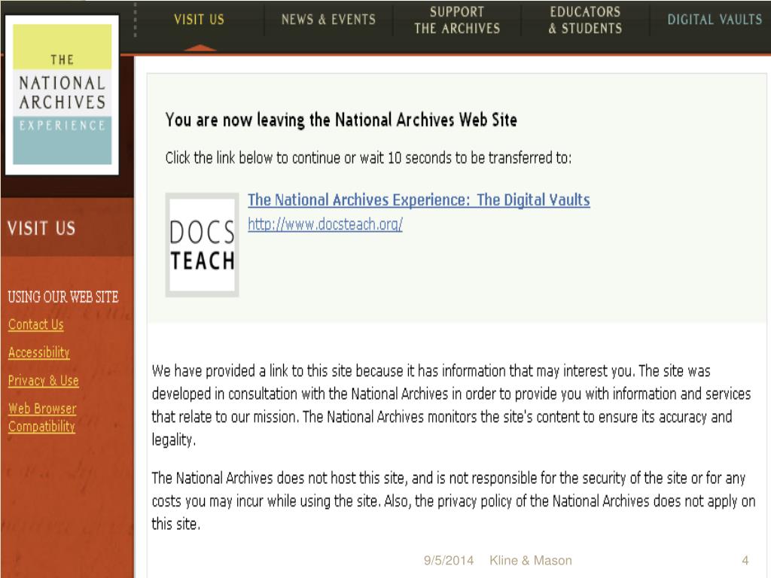771x578 pixels.
Task: Open the Contact Us sidebar link
Action: tap(36, 324)
